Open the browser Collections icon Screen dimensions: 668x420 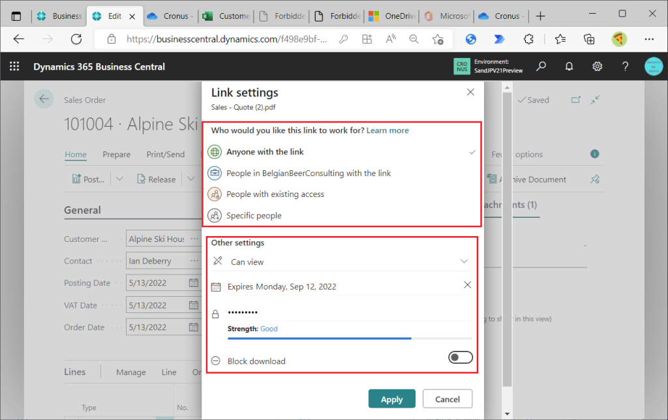589,39
